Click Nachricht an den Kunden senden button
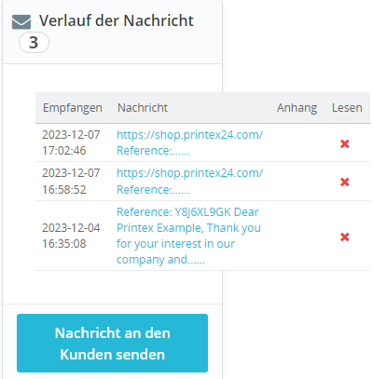Screen dimensions: 373x379 coord(112,343)
